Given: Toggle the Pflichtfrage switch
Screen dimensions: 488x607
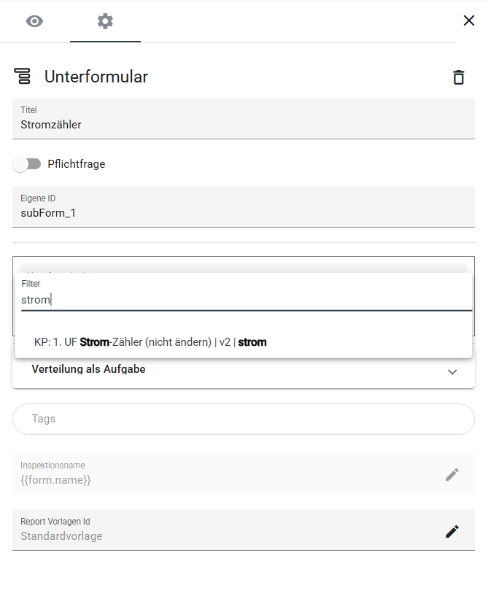Looking at the screenshot, I should coord(27,164).
